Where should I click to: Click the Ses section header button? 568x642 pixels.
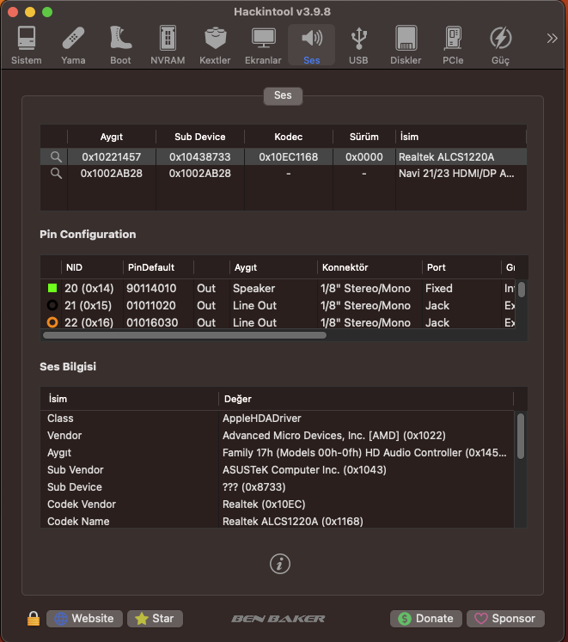283,95
